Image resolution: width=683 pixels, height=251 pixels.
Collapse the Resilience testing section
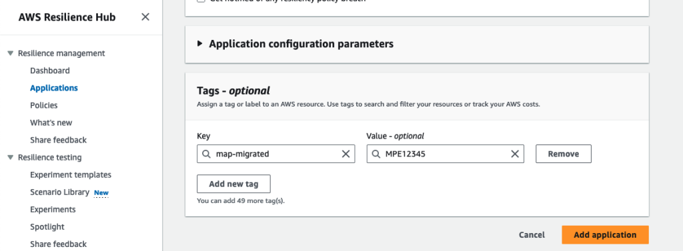[x=11, y=158]
